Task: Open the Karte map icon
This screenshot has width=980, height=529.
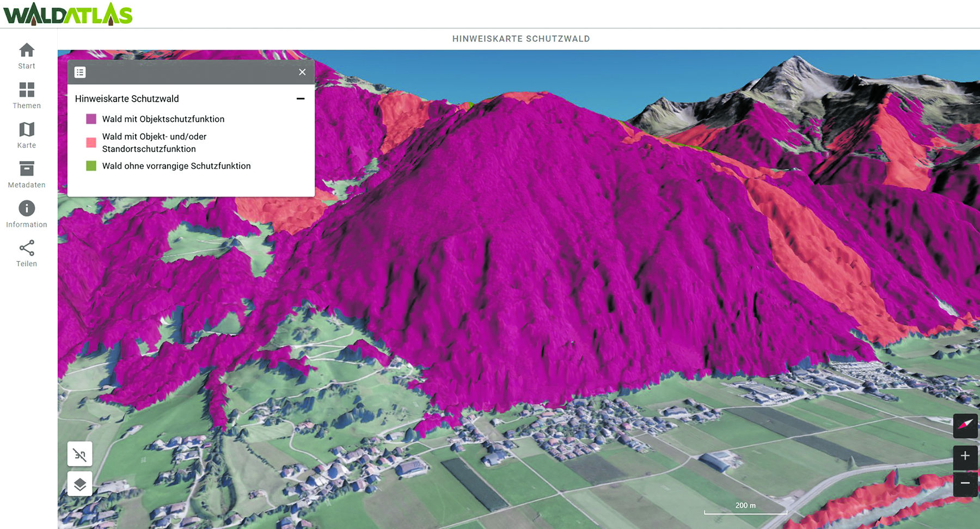Action: 27,130
